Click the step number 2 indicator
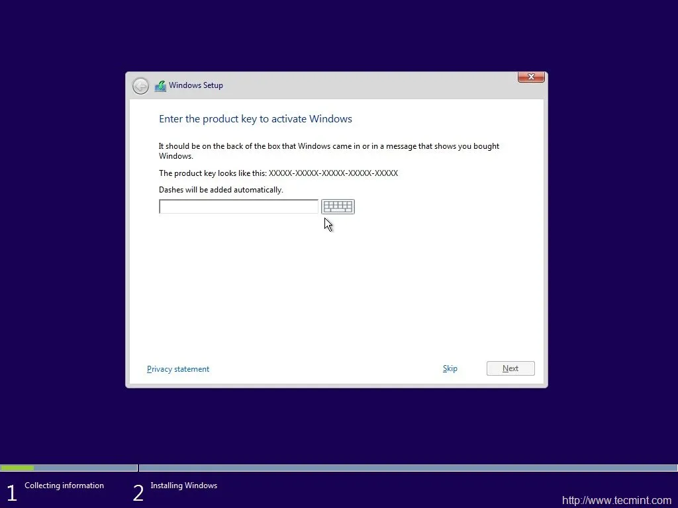678x508 pixels. point(138,491)
